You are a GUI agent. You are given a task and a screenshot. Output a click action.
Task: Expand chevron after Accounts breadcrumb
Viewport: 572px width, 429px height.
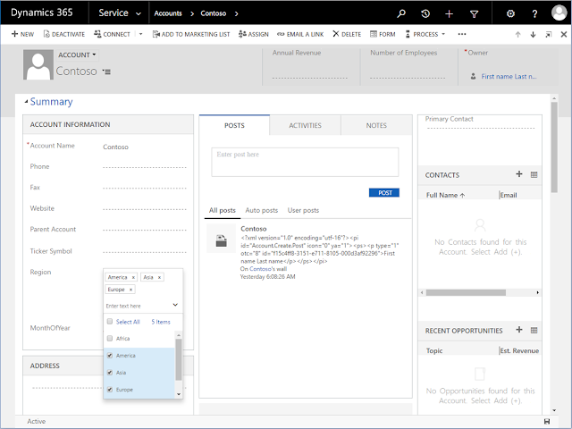coord(192,13)
